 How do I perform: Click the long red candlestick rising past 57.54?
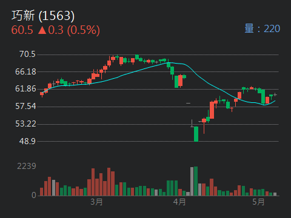tap(212, 110)
